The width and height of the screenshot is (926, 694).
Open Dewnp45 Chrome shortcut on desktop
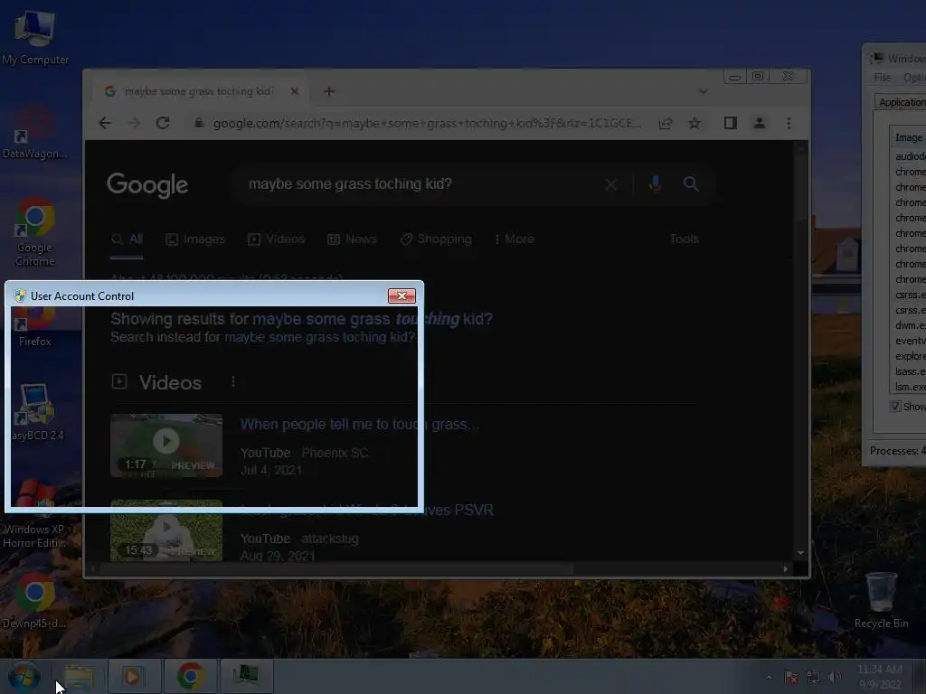(x=35, y=601)
